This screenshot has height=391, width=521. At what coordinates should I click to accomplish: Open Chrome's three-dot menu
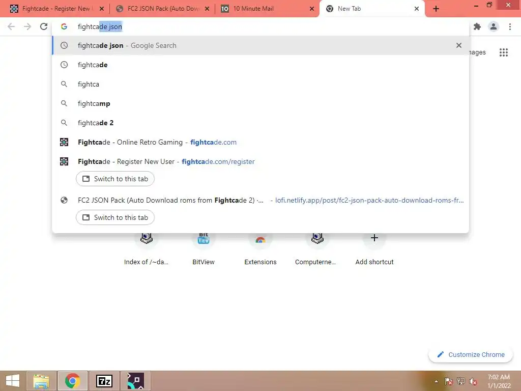(x=510, y=26)
